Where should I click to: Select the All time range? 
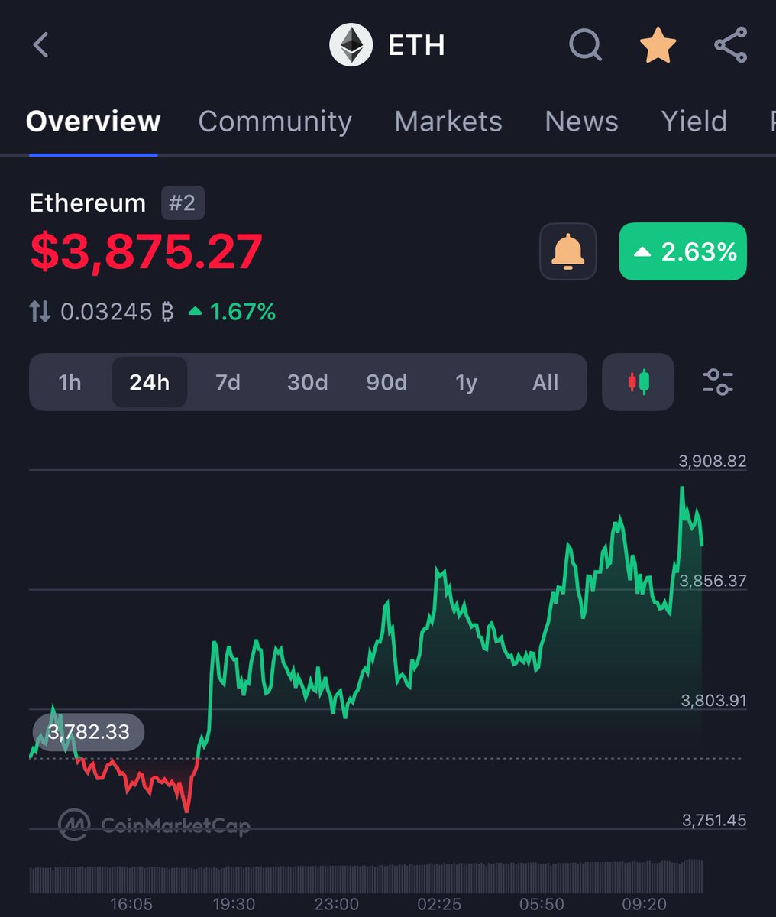(545, 382)
